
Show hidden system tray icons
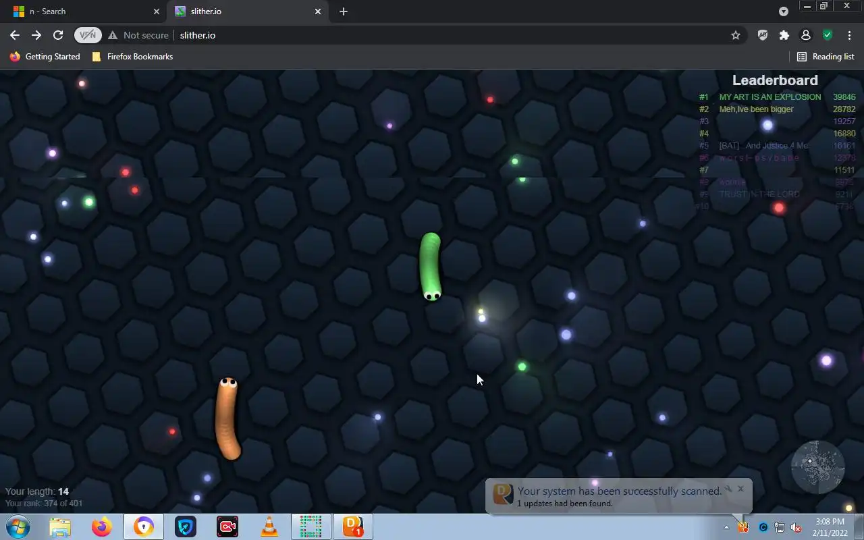[x=727, y=527]
